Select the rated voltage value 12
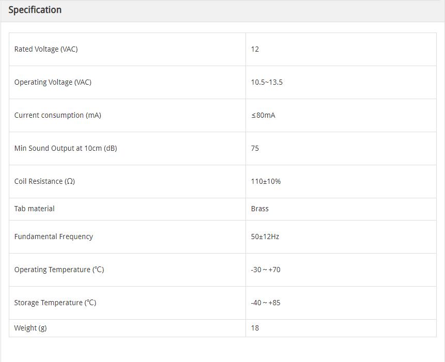This screenshot has height=362, width=445. pos(255,49)
